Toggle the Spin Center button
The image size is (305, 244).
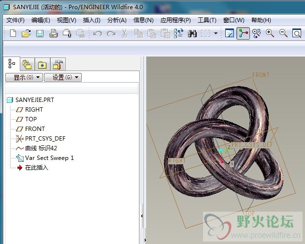coord(243,33)
